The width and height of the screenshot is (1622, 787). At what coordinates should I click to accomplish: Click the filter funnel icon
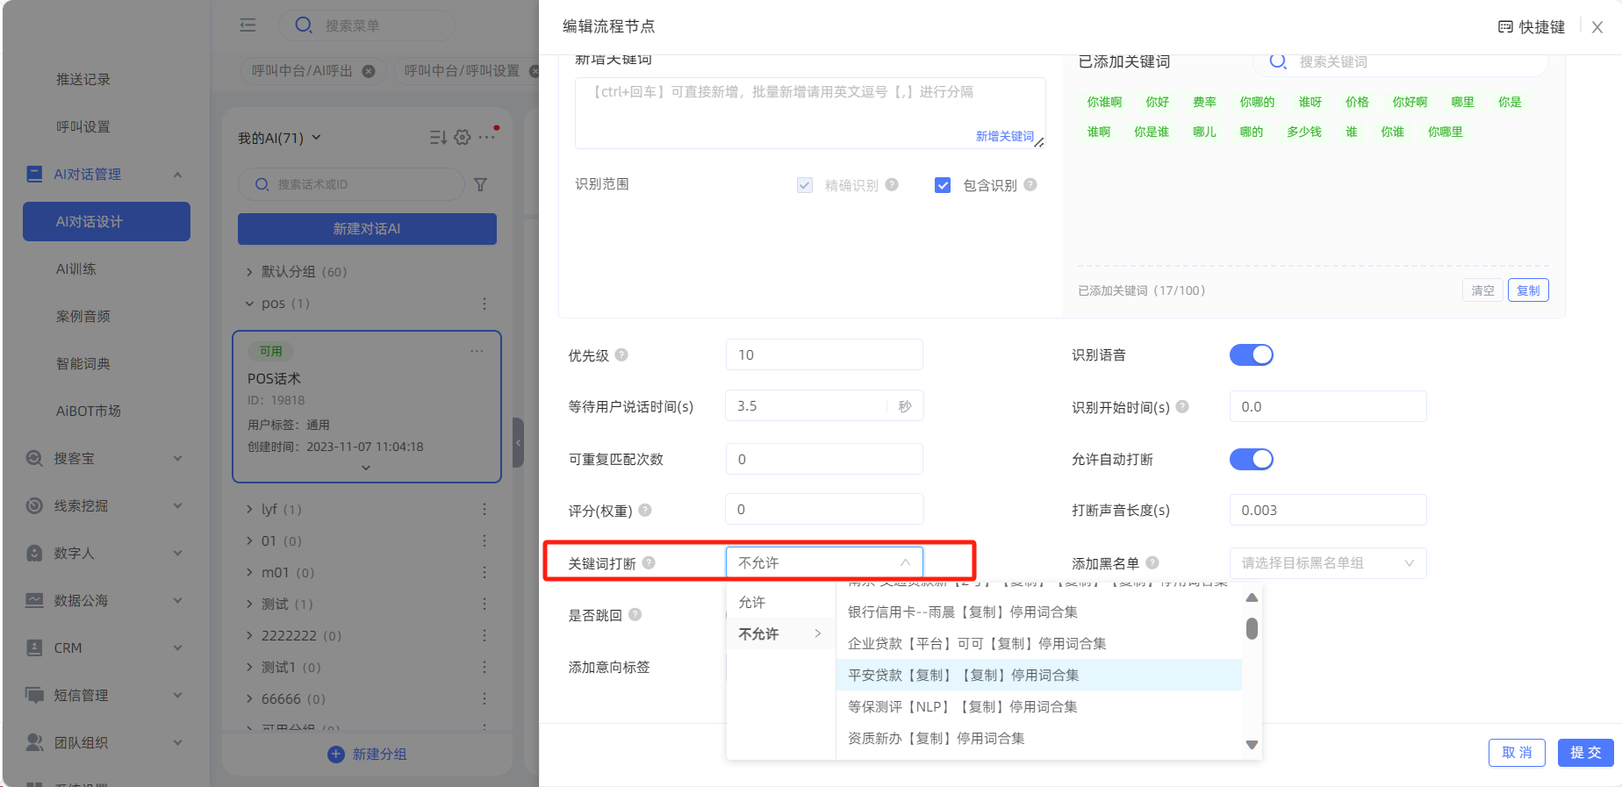[480, 184]
